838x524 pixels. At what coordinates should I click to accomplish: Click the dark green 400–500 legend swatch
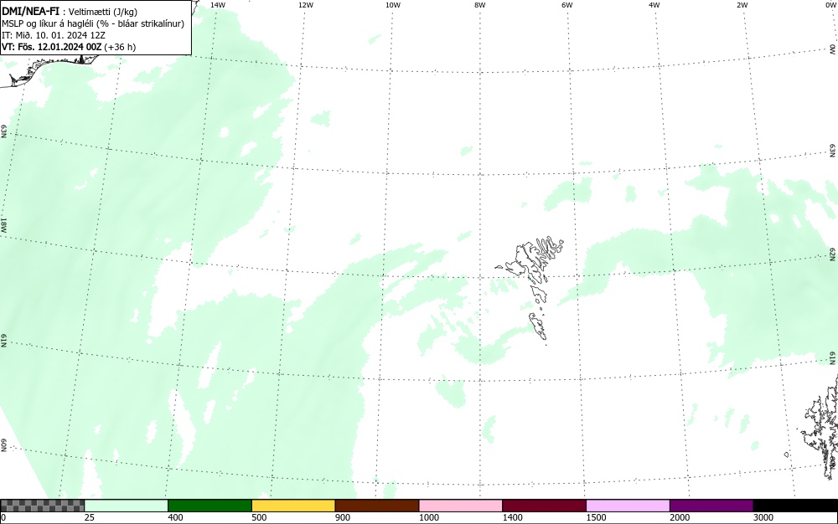click(209, 506)
